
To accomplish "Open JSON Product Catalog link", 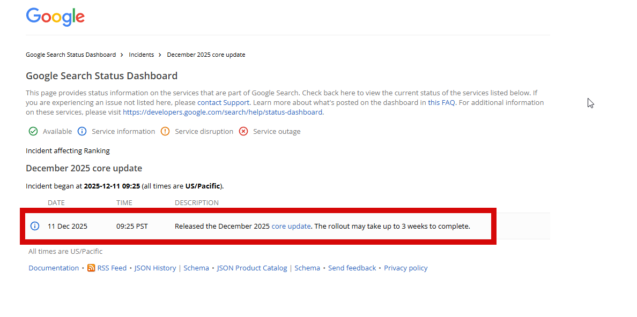I will click(252, 268).
